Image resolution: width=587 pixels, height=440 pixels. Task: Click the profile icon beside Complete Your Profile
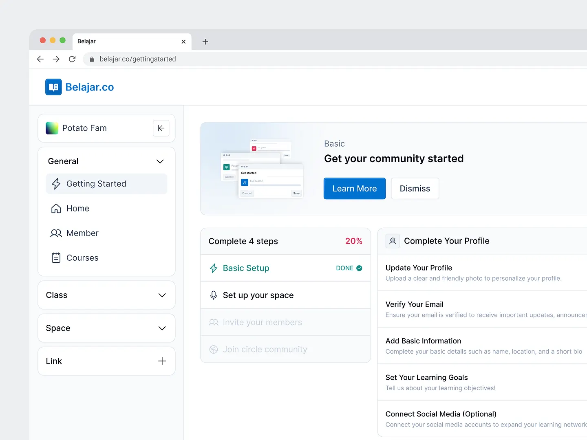[393, 241]
